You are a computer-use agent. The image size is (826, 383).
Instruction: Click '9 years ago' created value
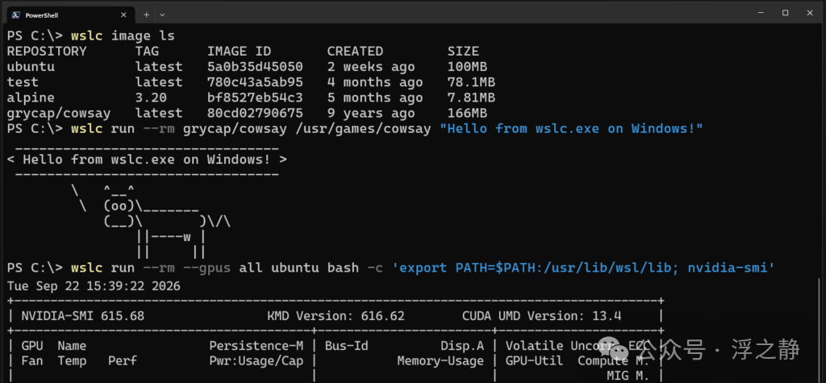tap(371, 113)
